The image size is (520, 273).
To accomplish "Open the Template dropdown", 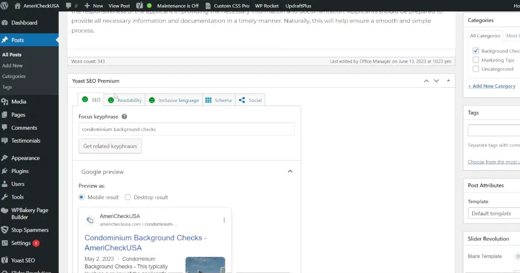I will coord(494,213).
